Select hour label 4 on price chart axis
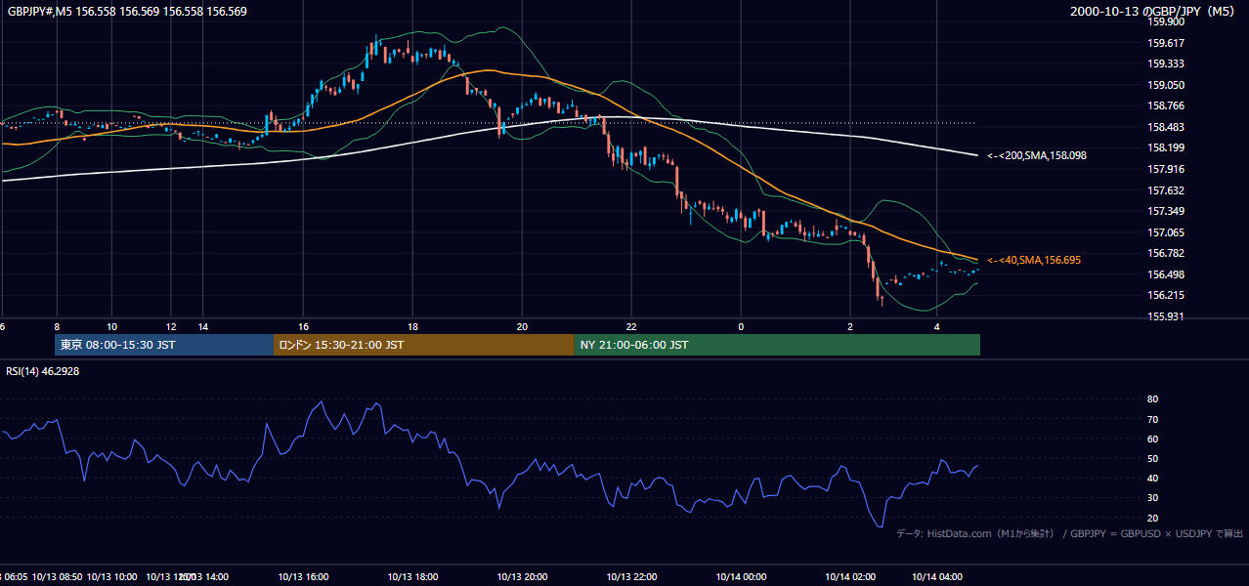This screenshot has width=1249, height=586. (x=937, y=326)
